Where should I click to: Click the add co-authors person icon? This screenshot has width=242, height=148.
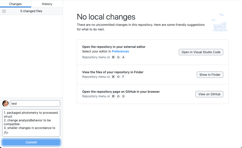6,133
